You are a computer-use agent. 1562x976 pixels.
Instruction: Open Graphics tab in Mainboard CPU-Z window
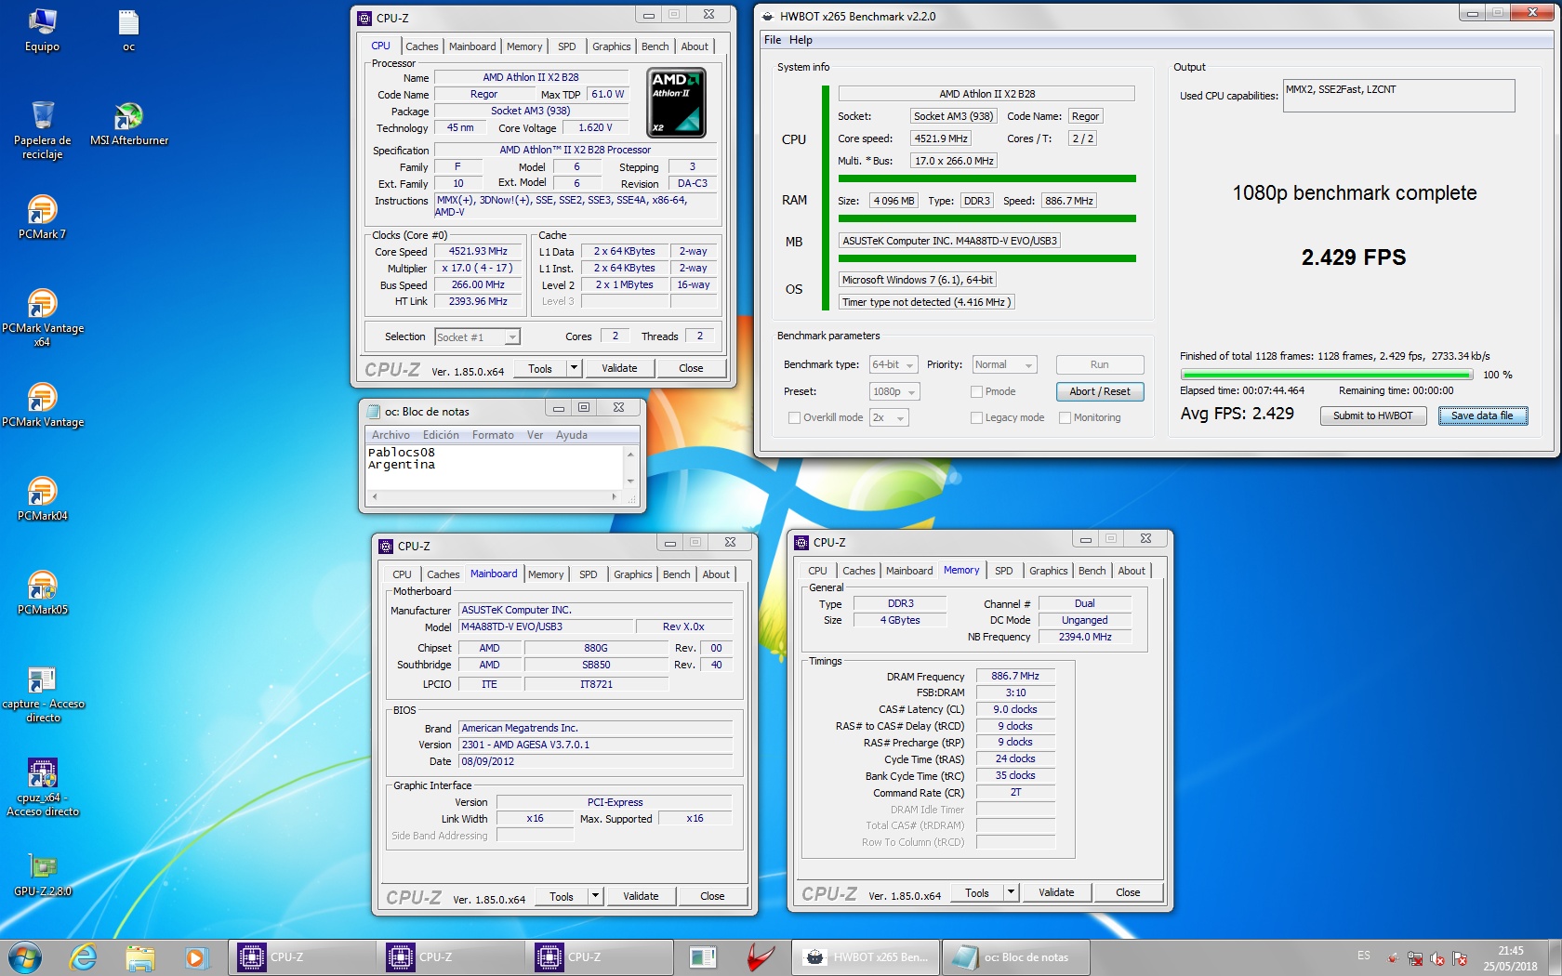tap(632, 574)
